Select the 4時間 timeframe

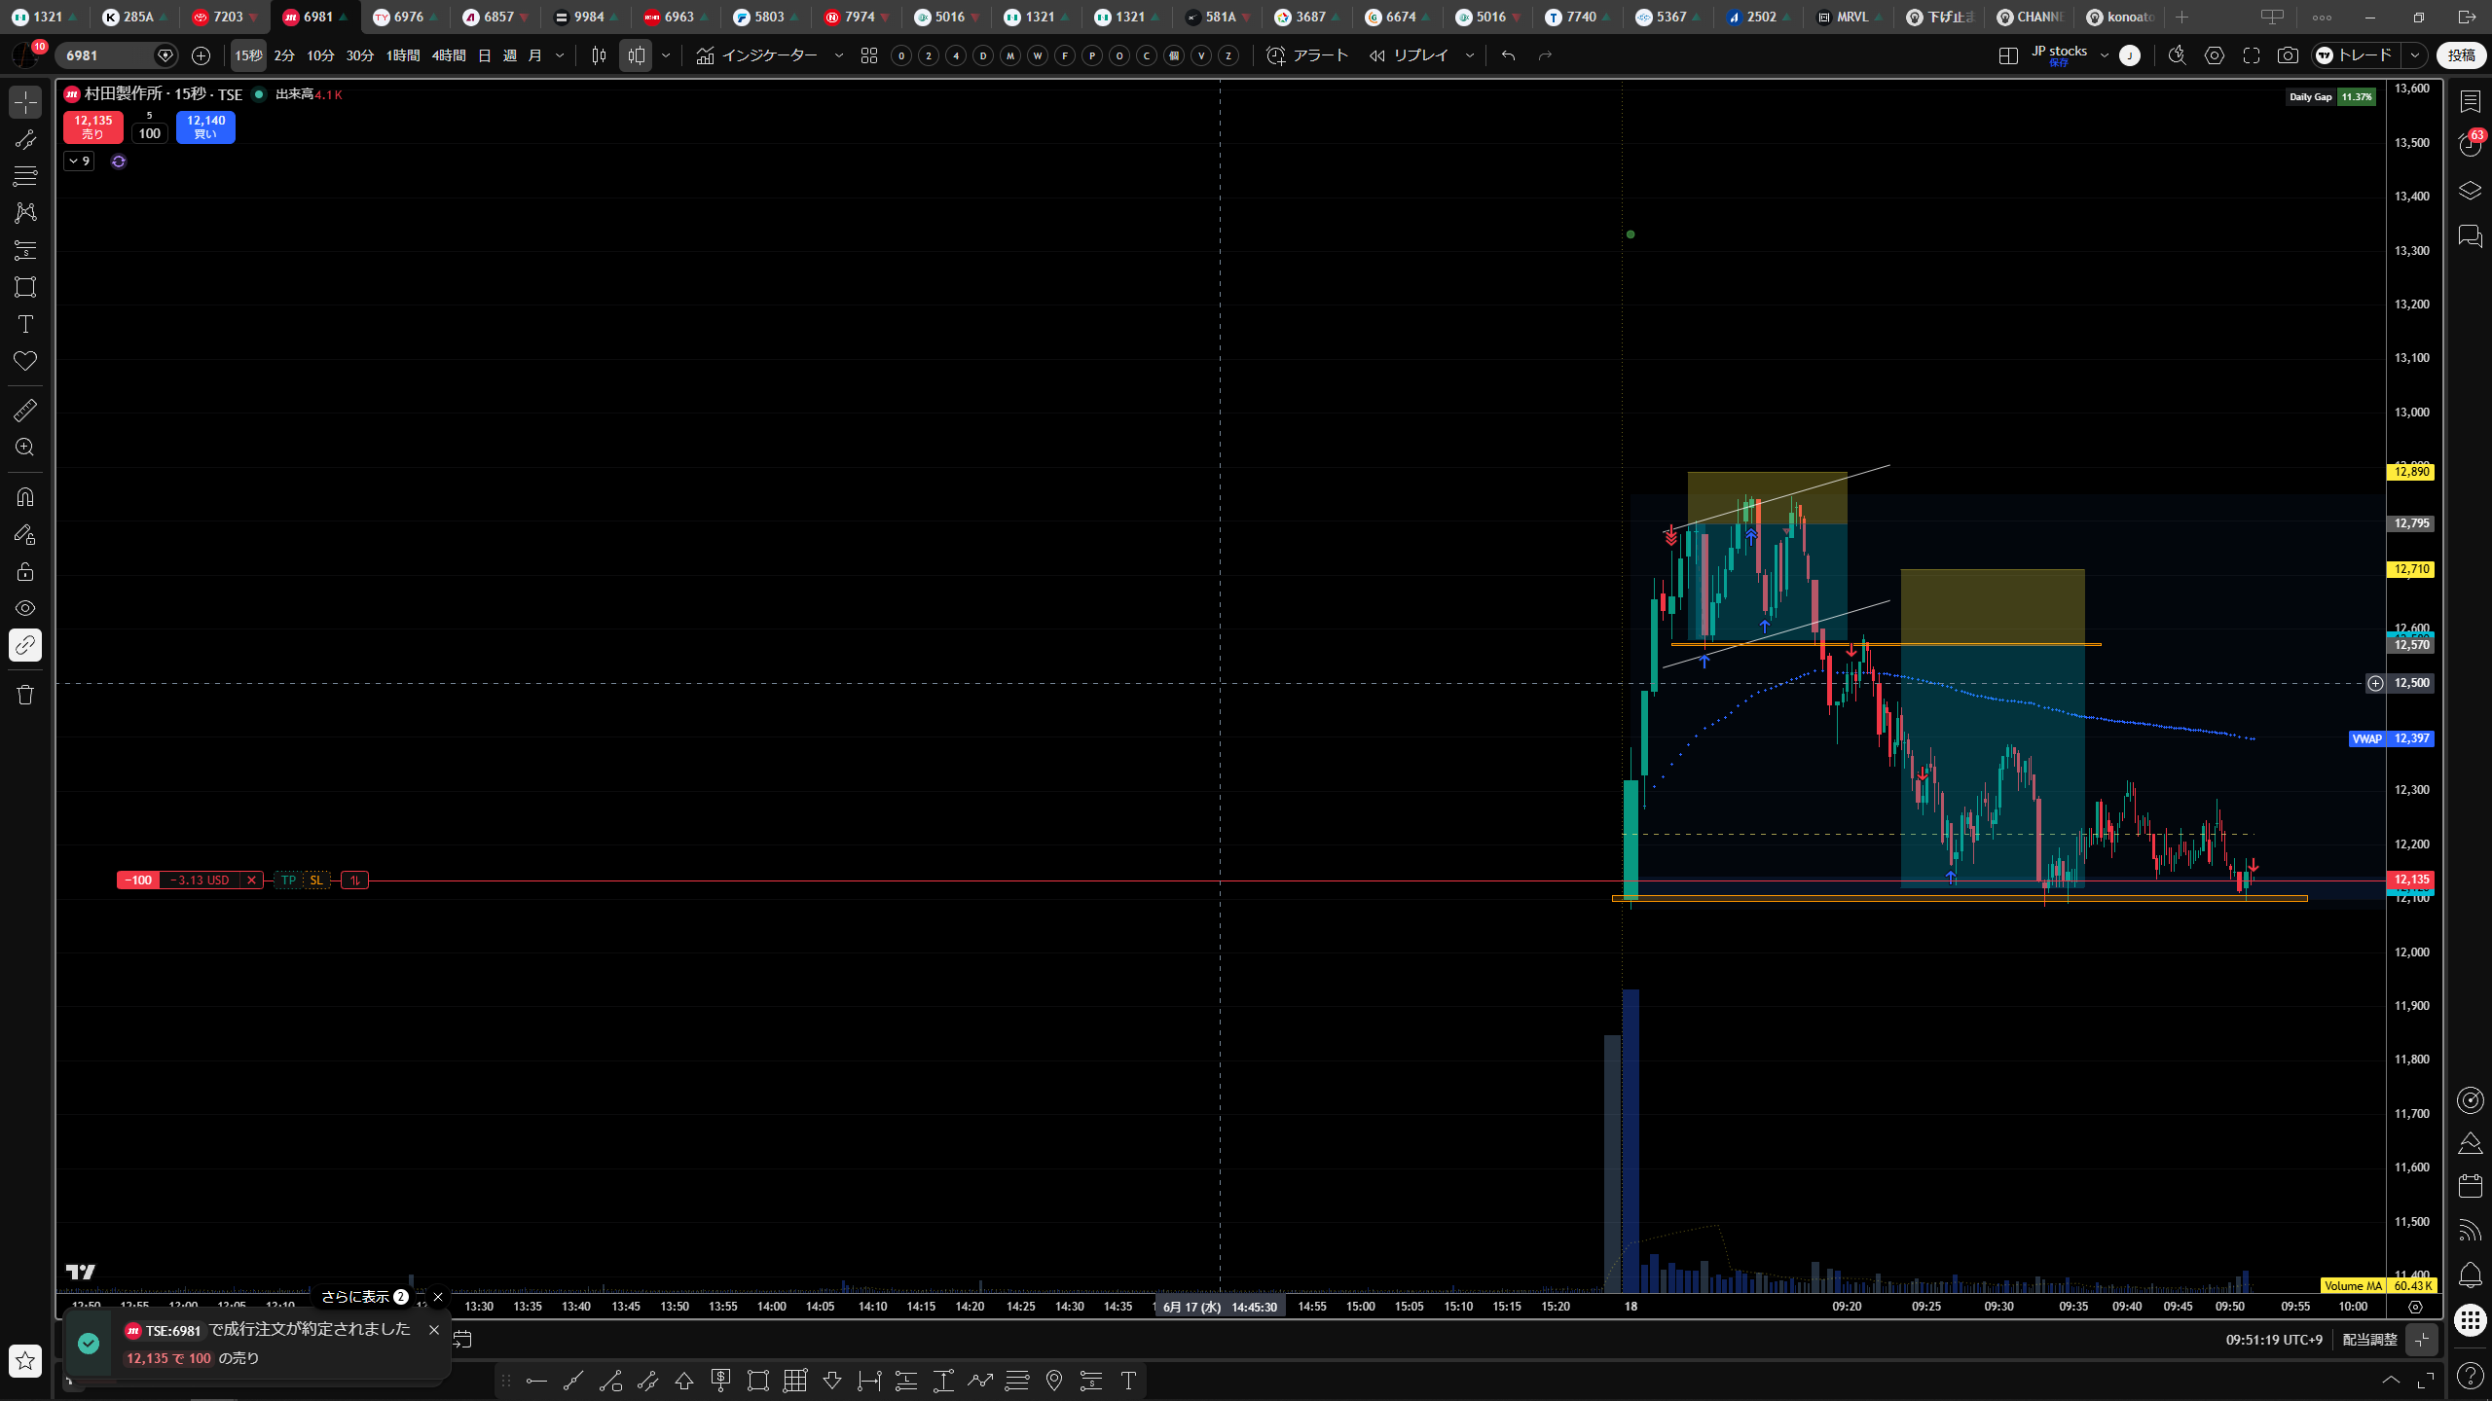(449, 55)
